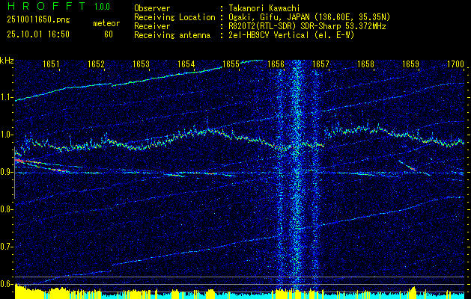Click the 1700 time marker
This screenshot has width=471, height=299.
click(x=455, y=65)
